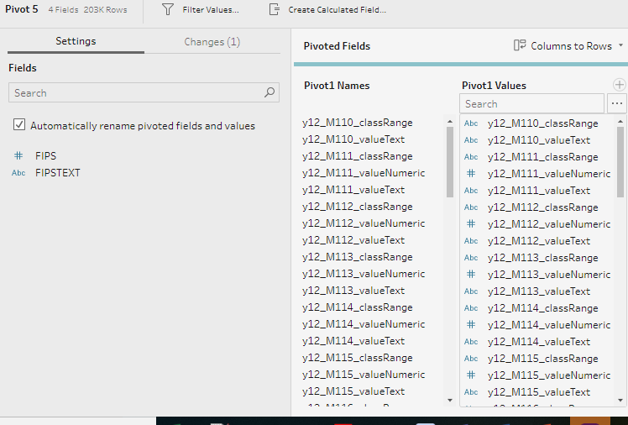The width and height of the screenshot is (628, 425).
Task: Open the Columns to Rows dropdown arrow
Action: pyautogui.click(x=620, y=45)
